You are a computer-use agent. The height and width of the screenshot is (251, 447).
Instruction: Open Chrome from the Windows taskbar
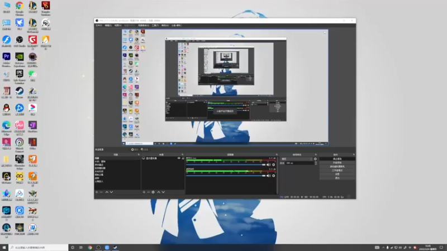coord(90,248)
